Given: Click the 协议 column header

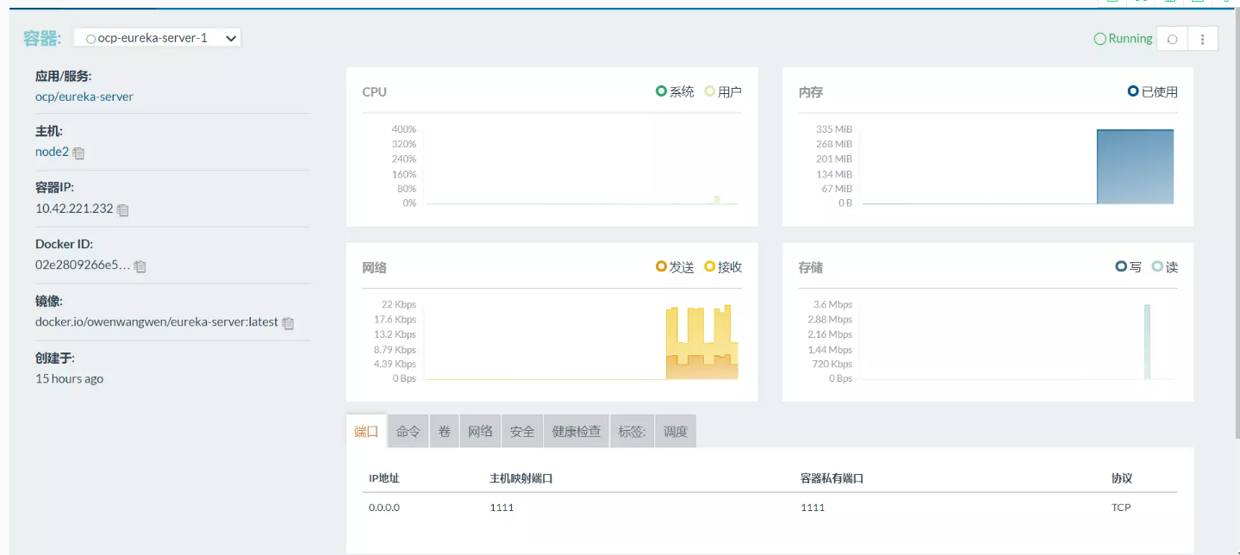Looking at the screenshot, I should point(1122,478).
